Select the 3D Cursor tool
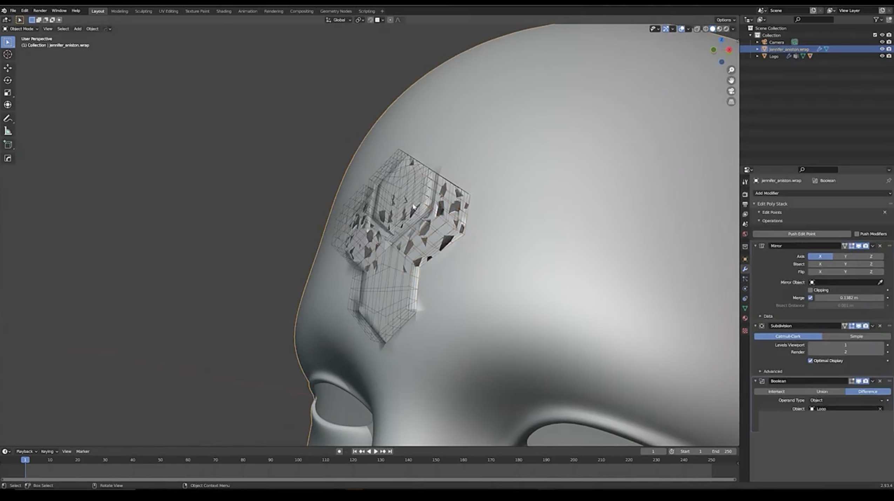This screenshot has width=894, height=501. coord(8,54)
